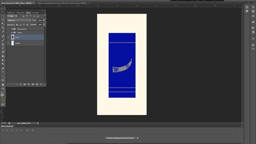Select the Eraser tool
256x144 pixels.
[x=3, y=52]
